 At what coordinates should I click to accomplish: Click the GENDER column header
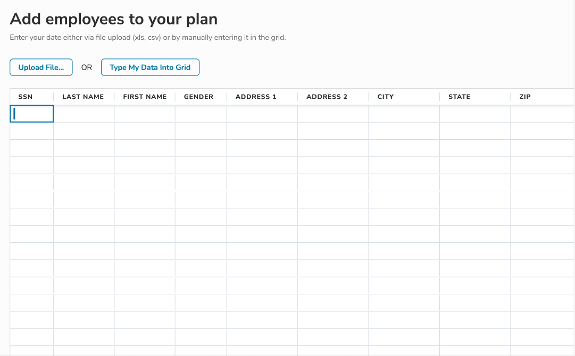(198, 97)
